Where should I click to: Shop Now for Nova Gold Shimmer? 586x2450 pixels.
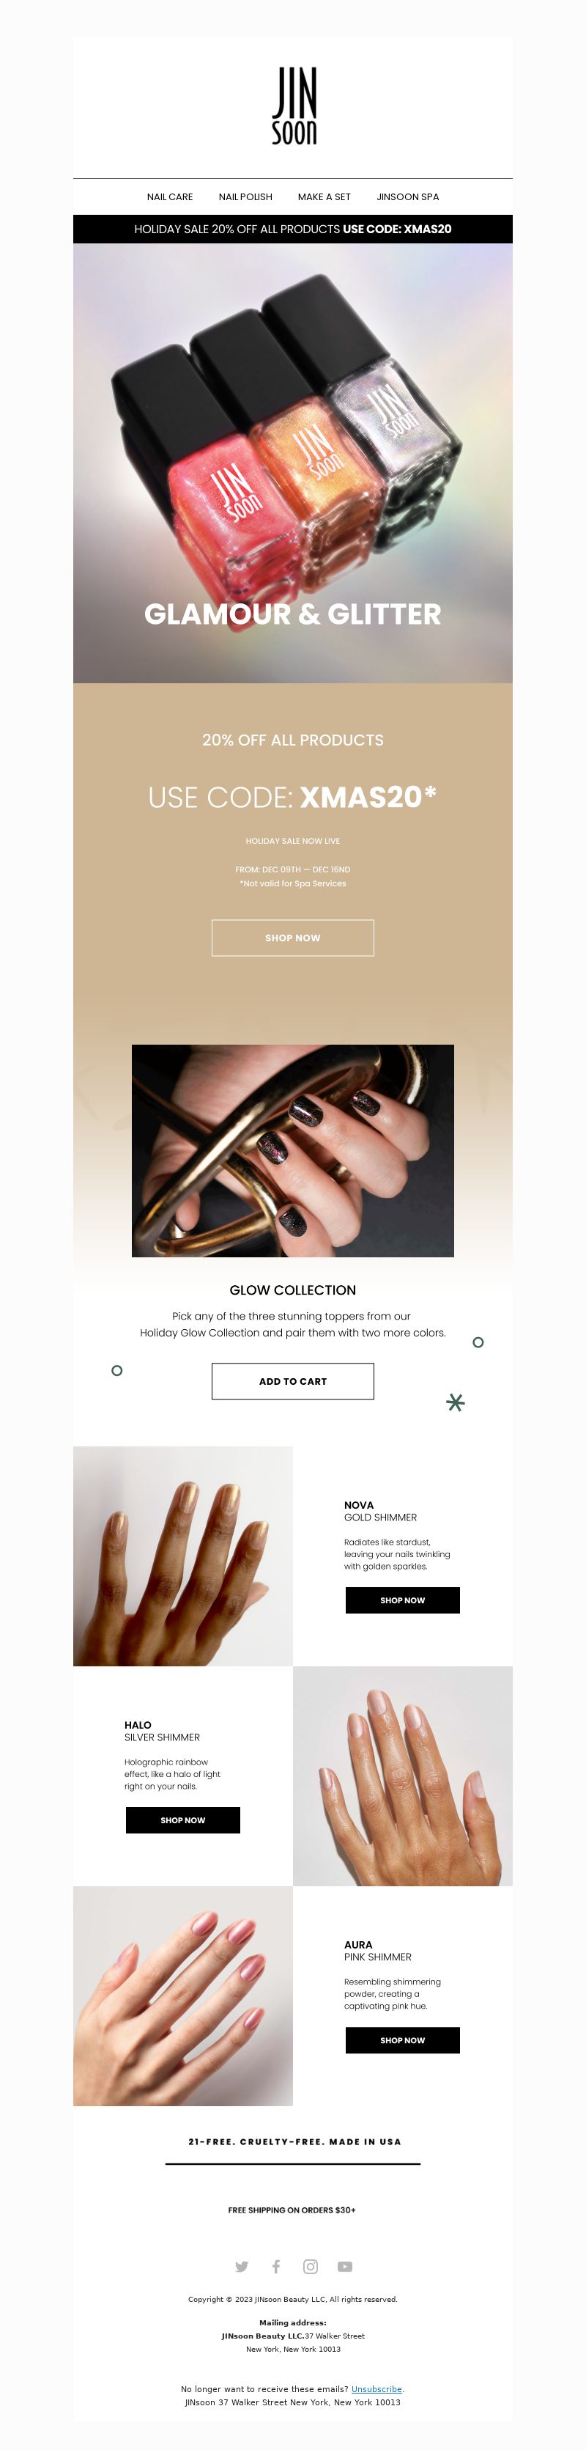[403, 1600]
